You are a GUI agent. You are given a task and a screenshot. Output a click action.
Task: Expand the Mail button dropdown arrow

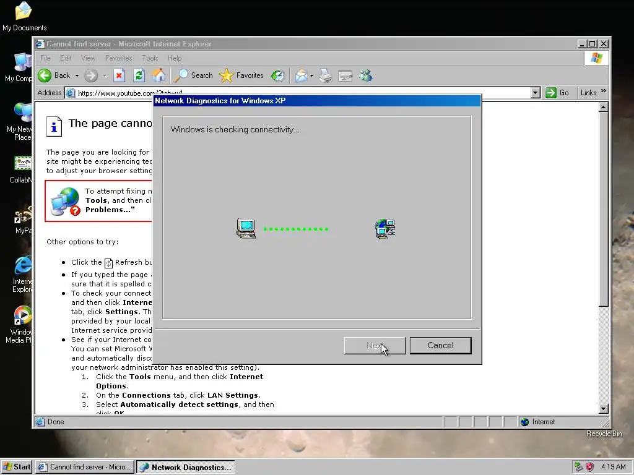(312, 75)
